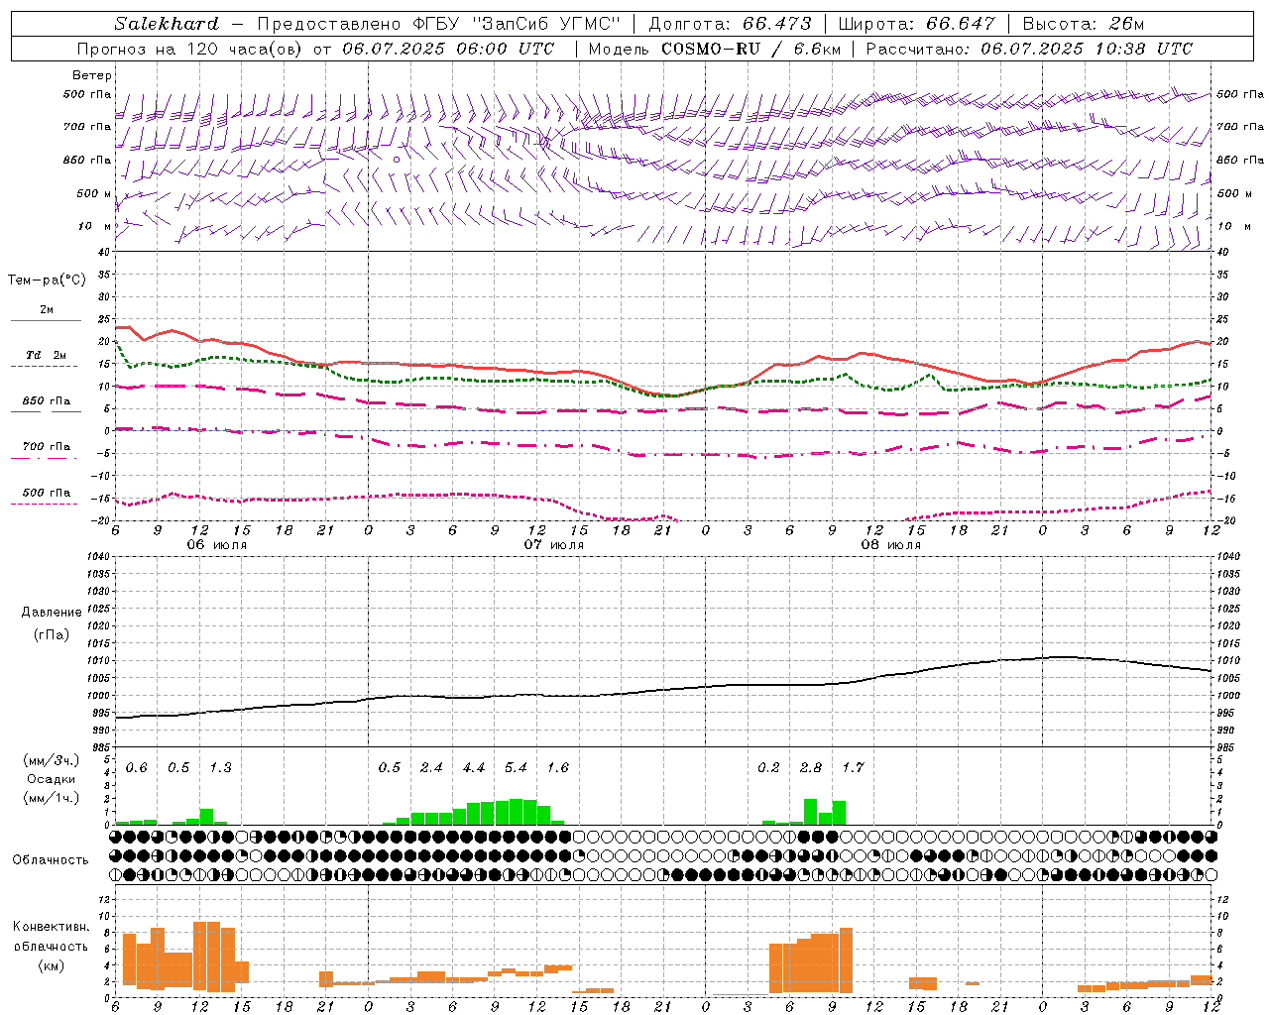
Task: Click the dashed line sample under 'Td 2м'
Action: pyautogui.click(x=44, y=367)
